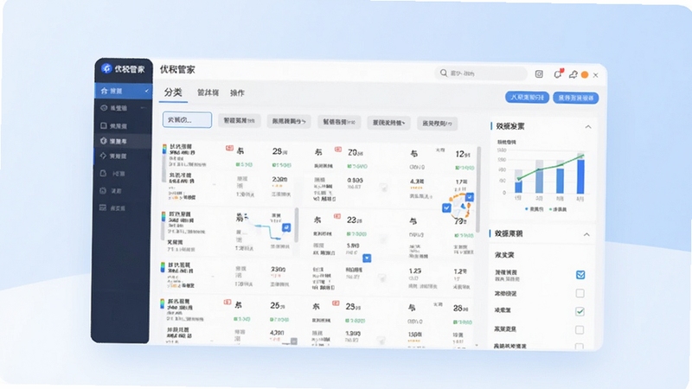The image size is (692, 389).
Task: Open the last gray filter chip in the row
Action: [x=437, y=124]
